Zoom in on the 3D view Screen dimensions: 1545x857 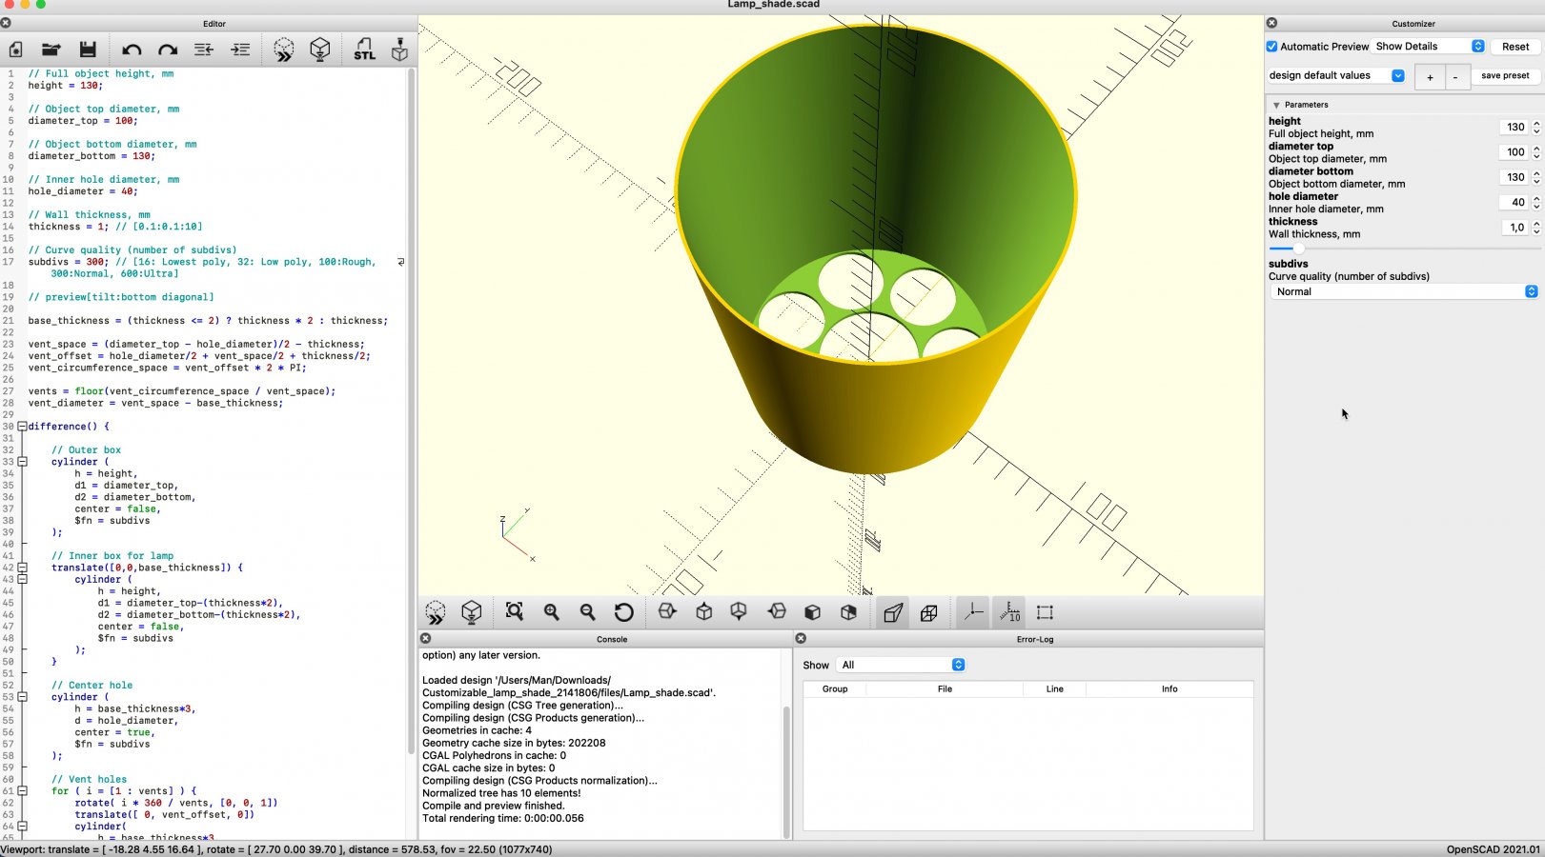pyautogui.click(x=551, y=612)
